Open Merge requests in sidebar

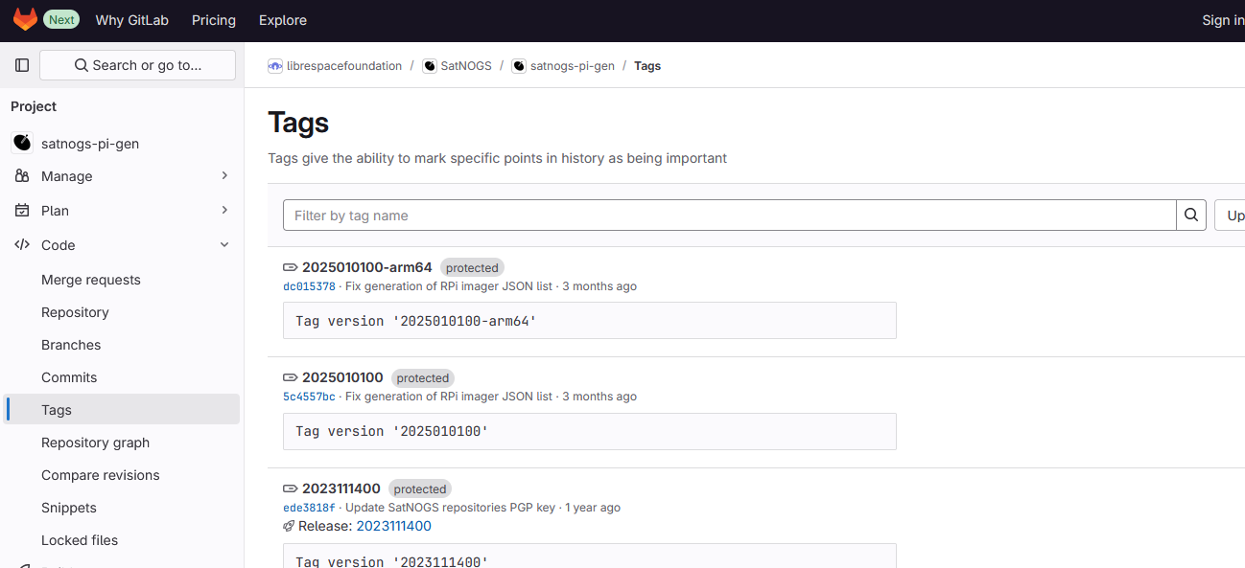tap(91, 280)
